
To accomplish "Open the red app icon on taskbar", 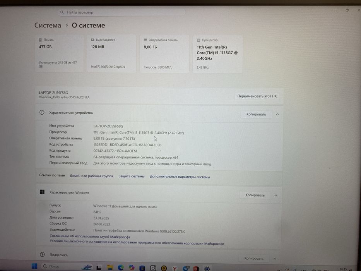I will (x=196, y=269).
